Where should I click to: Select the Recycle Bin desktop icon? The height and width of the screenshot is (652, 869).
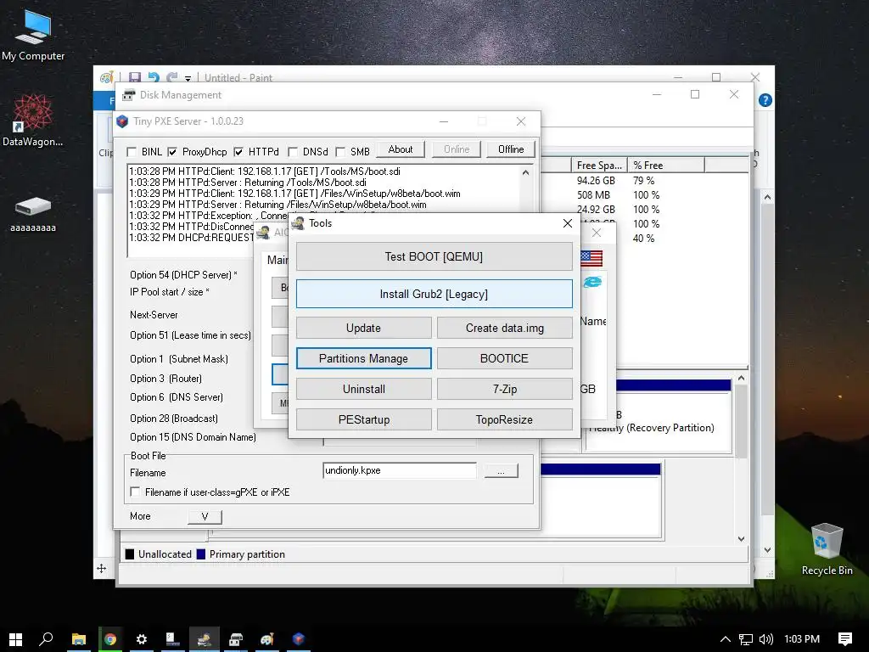pos(827,549)
